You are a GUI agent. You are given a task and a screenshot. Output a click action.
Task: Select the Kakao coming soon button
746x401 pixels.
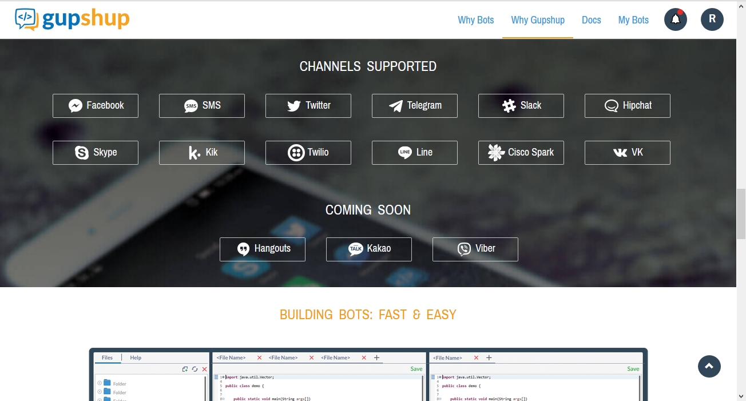click(369, 249)
